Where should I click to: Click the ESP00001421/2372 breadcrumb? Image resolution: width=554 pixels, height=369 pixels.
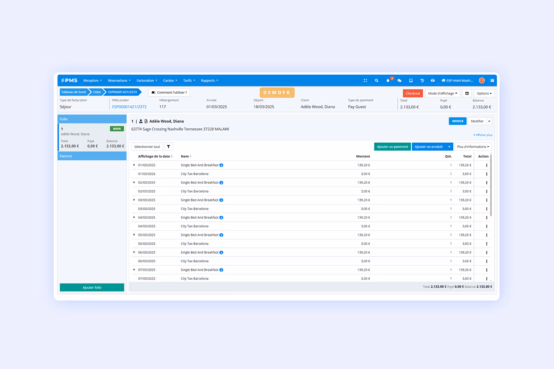click(123, 92)
